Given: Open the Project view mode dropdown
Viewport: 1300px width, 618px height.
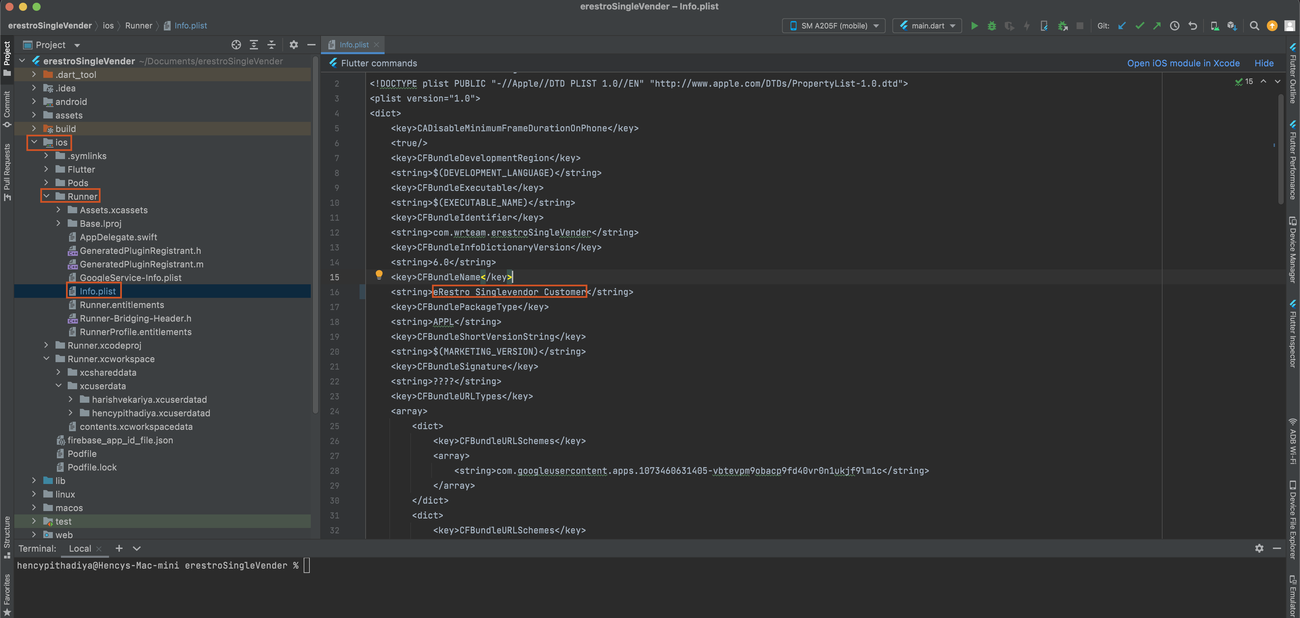Looking at the screenshot, I should [x=52, y=45].
